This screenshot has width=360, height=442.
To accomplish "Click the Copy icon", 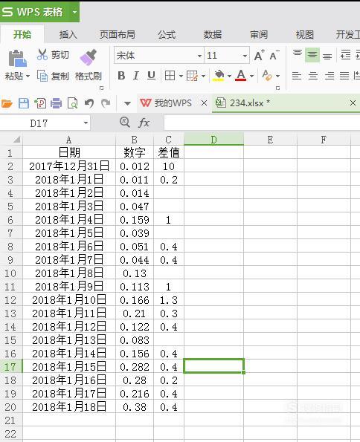I will pyautogui.click(x=42, y=76).
